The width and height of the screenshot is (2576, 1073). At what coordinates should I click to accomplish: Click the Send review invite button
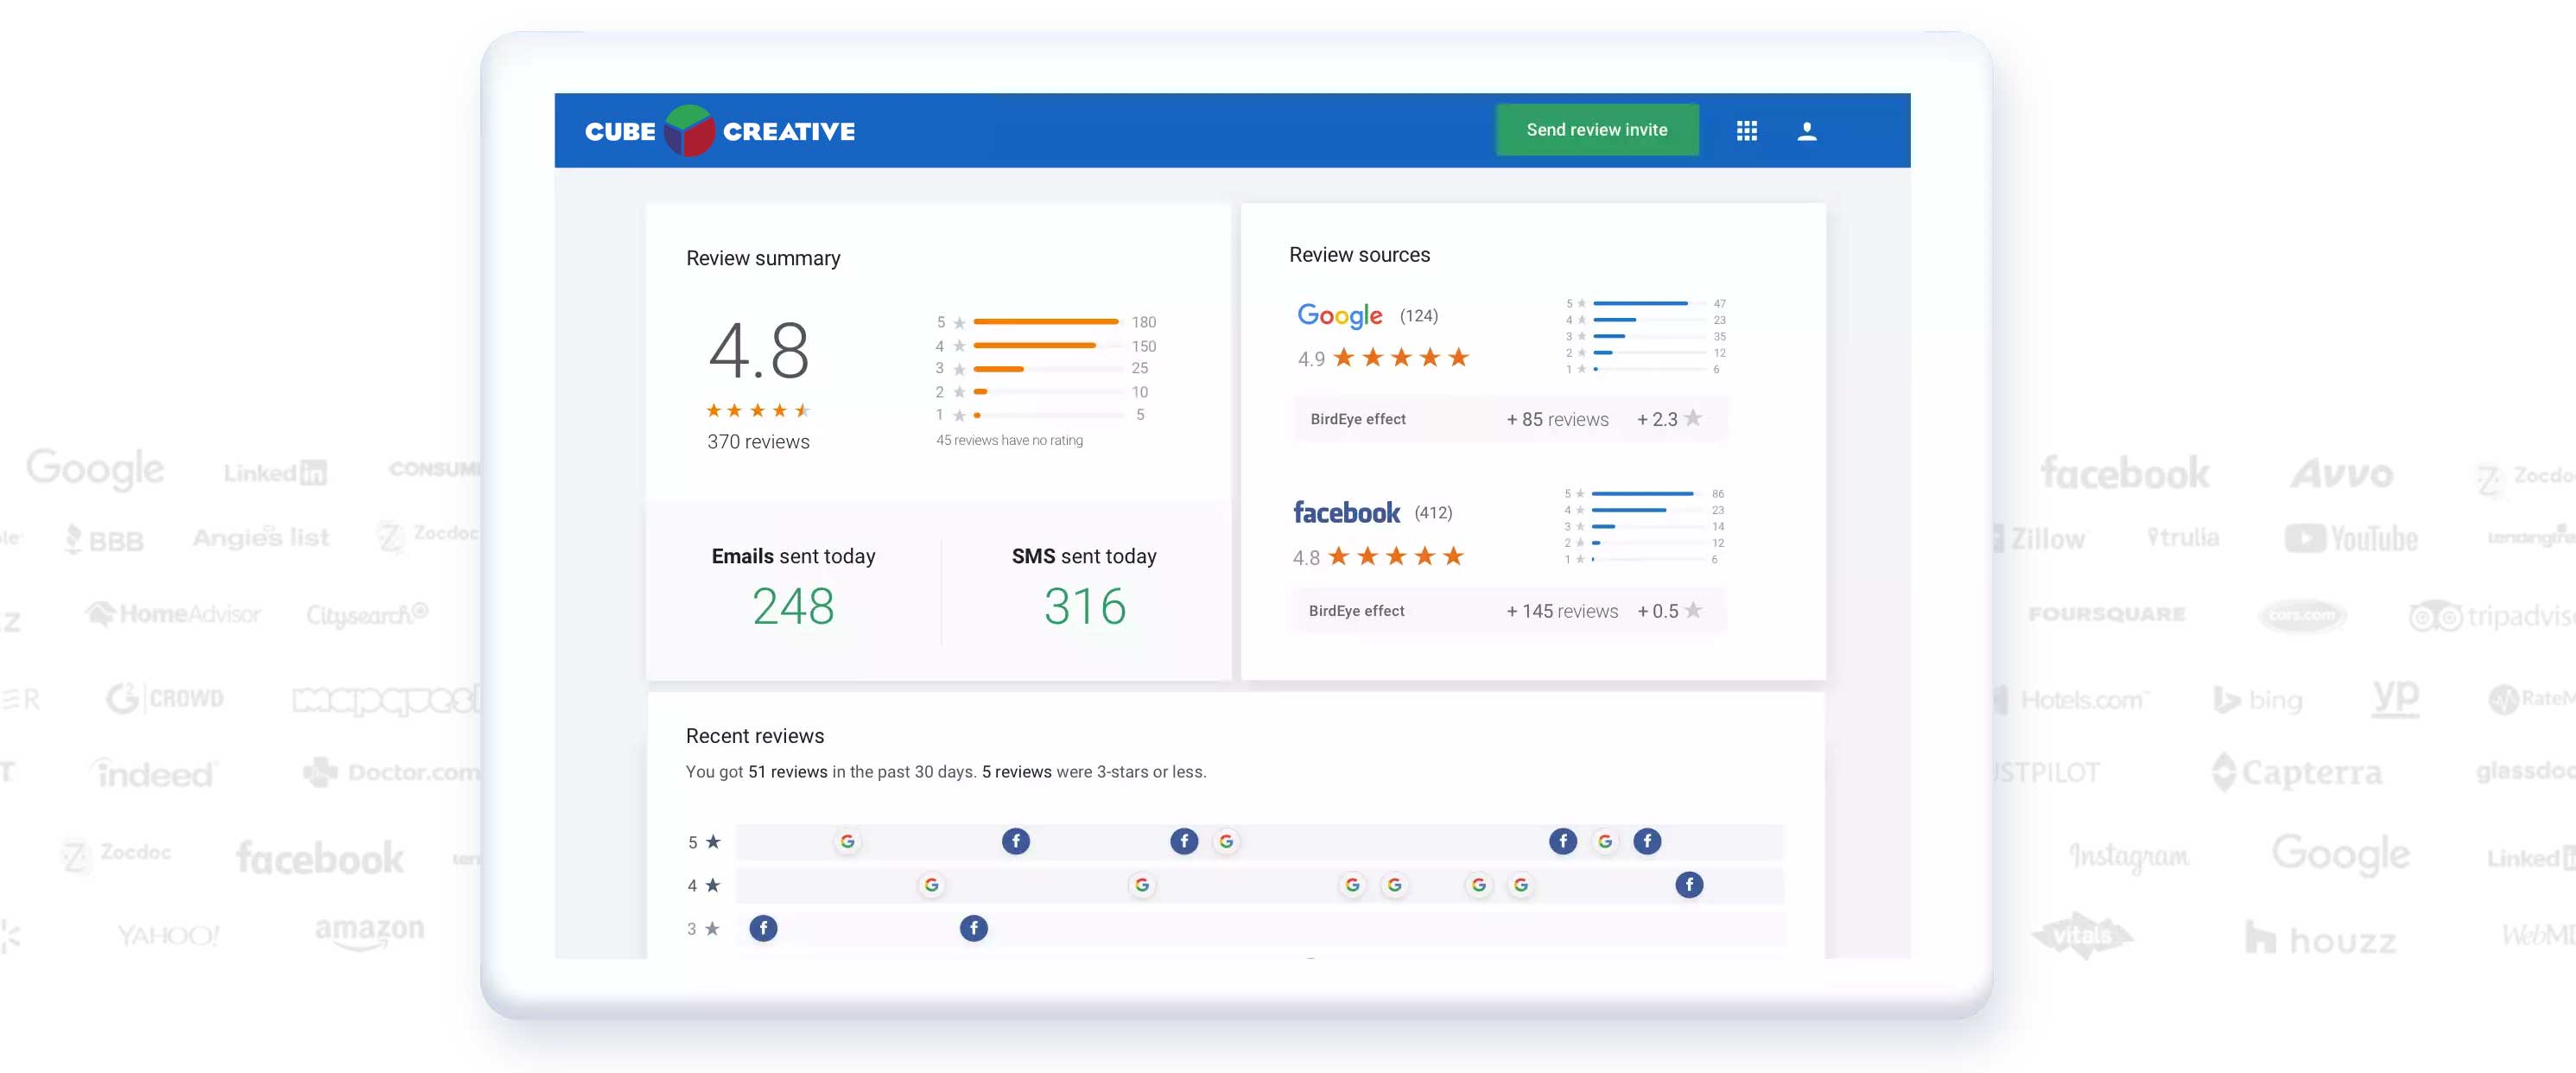click(1596, 130)
